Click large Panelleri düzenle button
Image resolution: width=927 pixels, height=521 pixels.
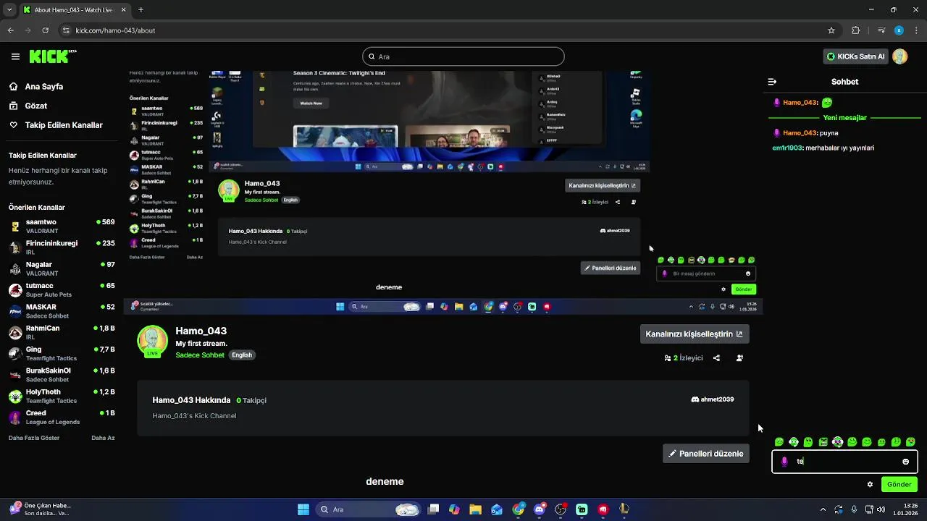706,454
